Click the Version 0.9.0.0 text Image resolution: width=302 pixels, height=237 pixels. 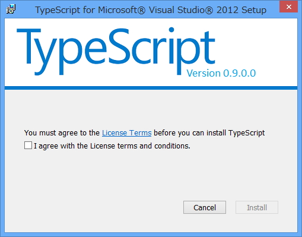(x=221, y=73)
